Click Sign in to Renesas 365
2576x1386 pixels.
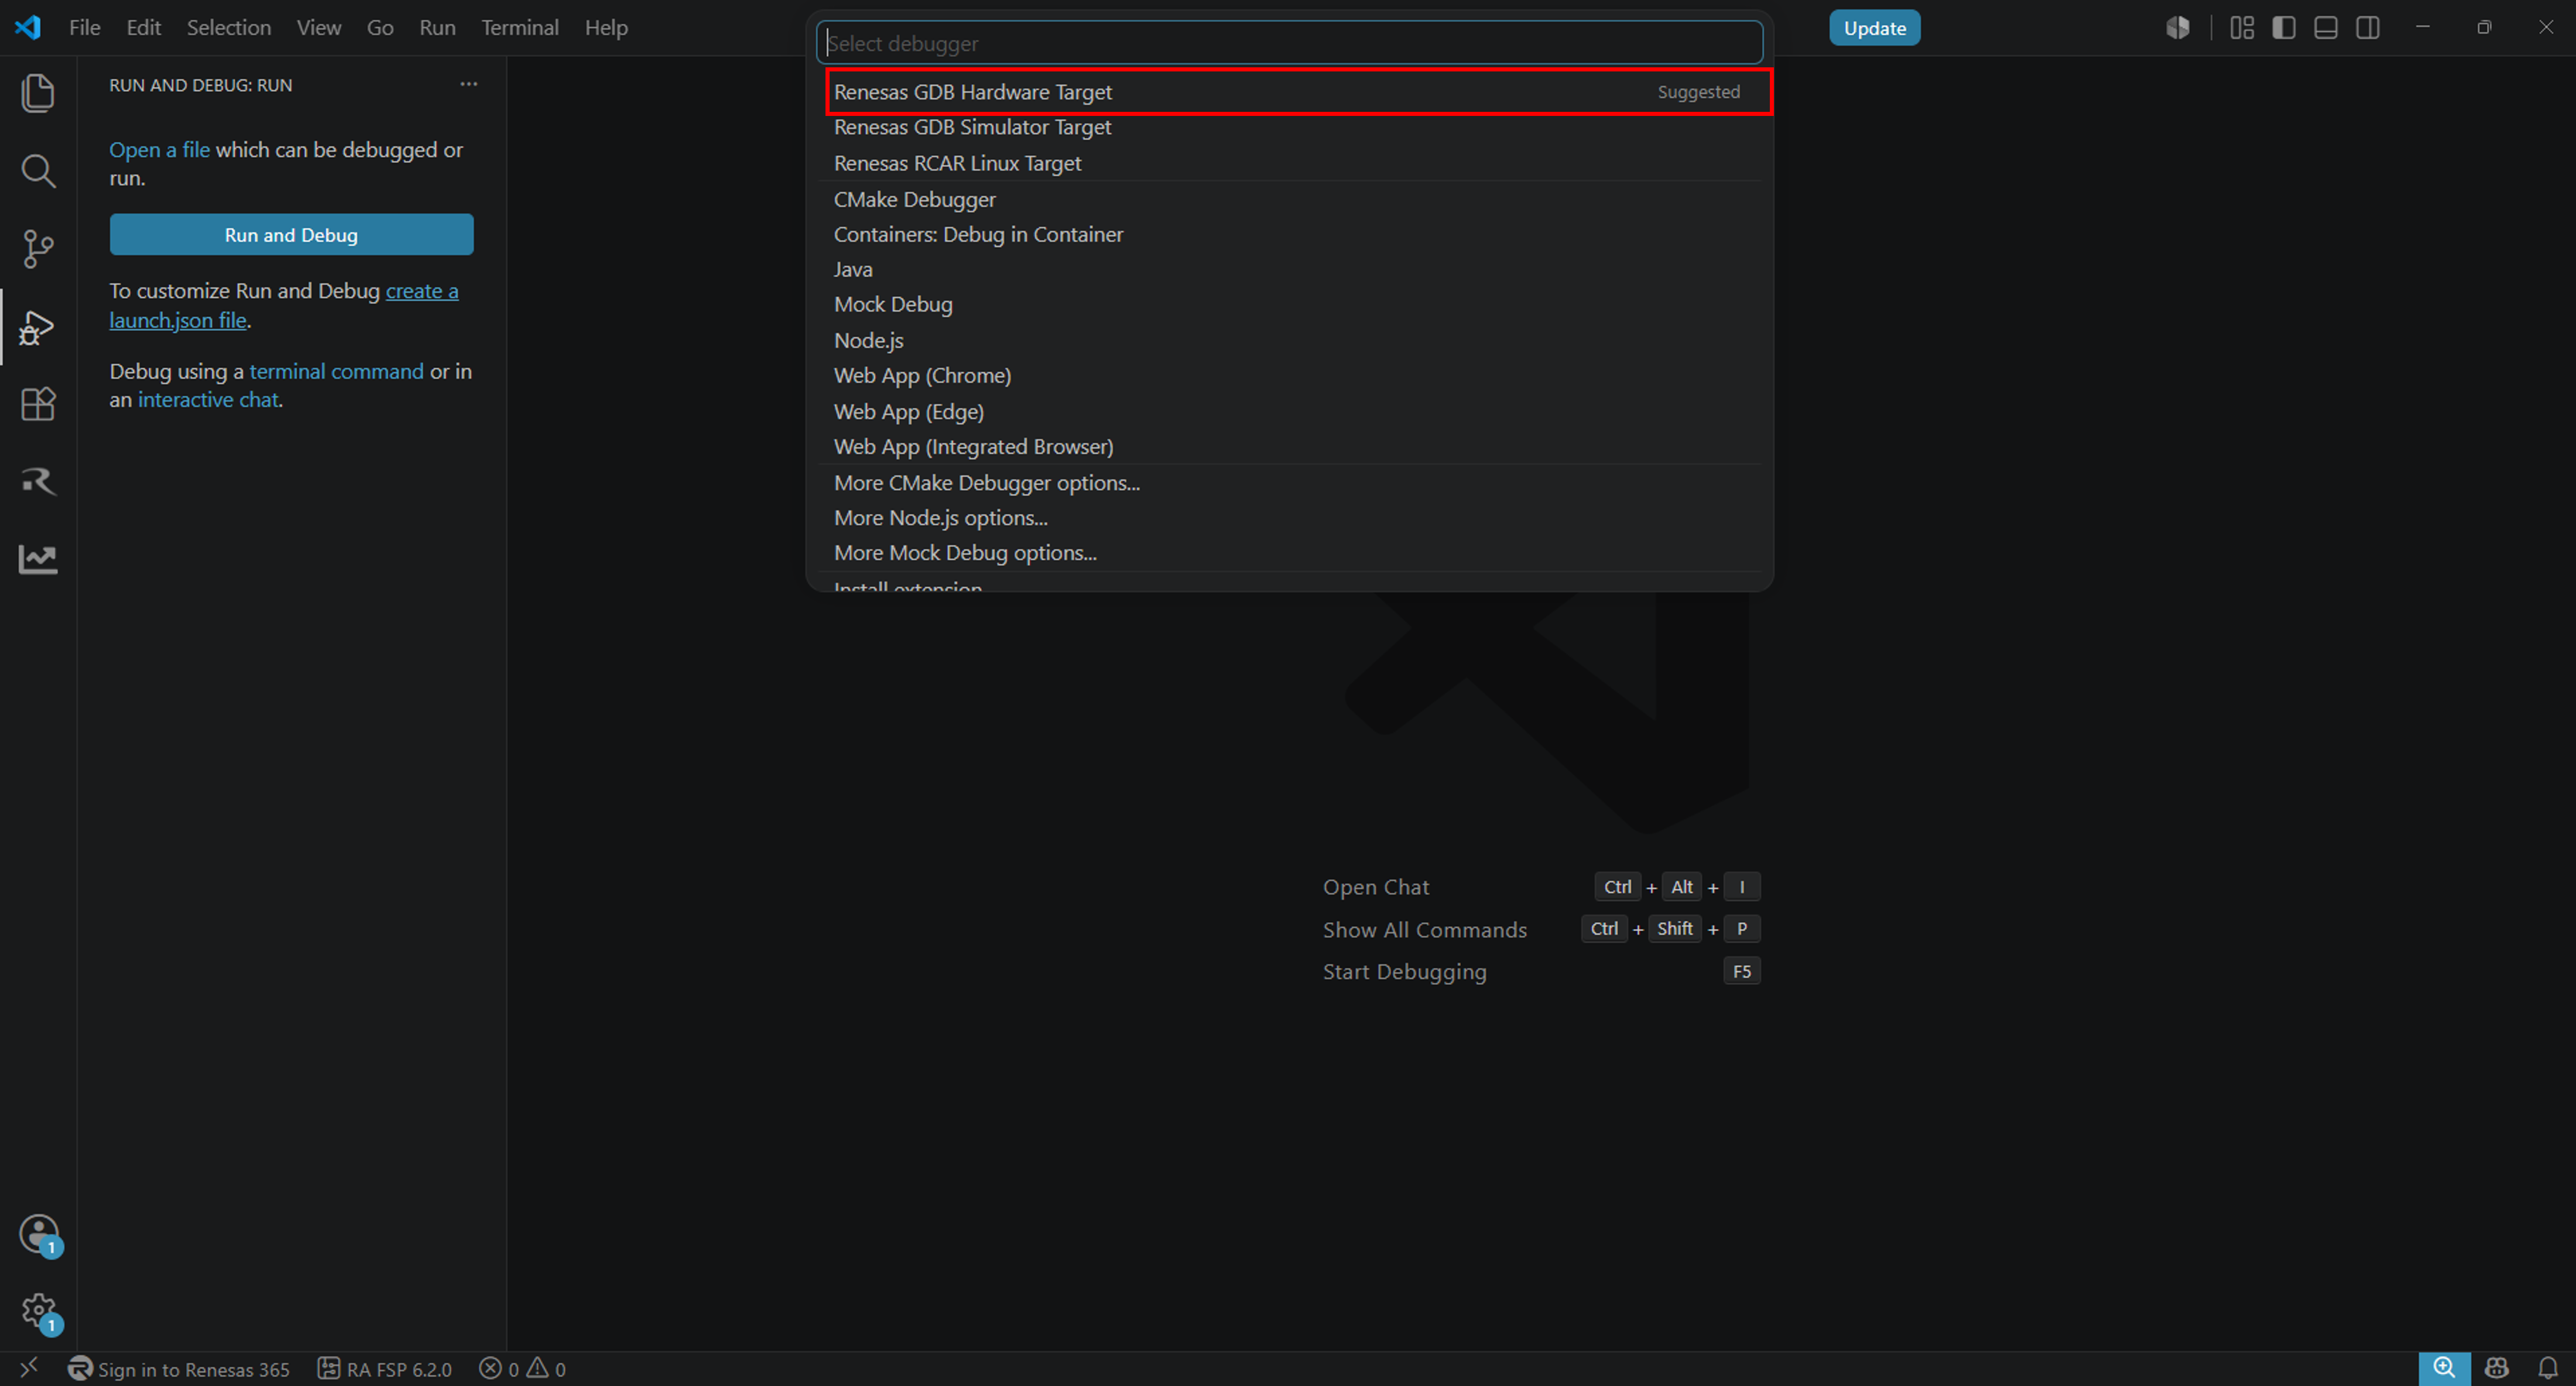click(179, 1368)
